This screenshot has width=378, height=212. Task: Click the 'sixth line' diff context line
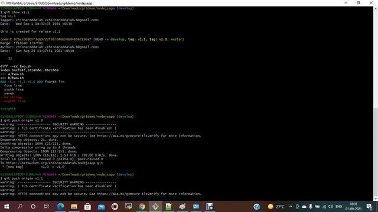coord(14,90)
